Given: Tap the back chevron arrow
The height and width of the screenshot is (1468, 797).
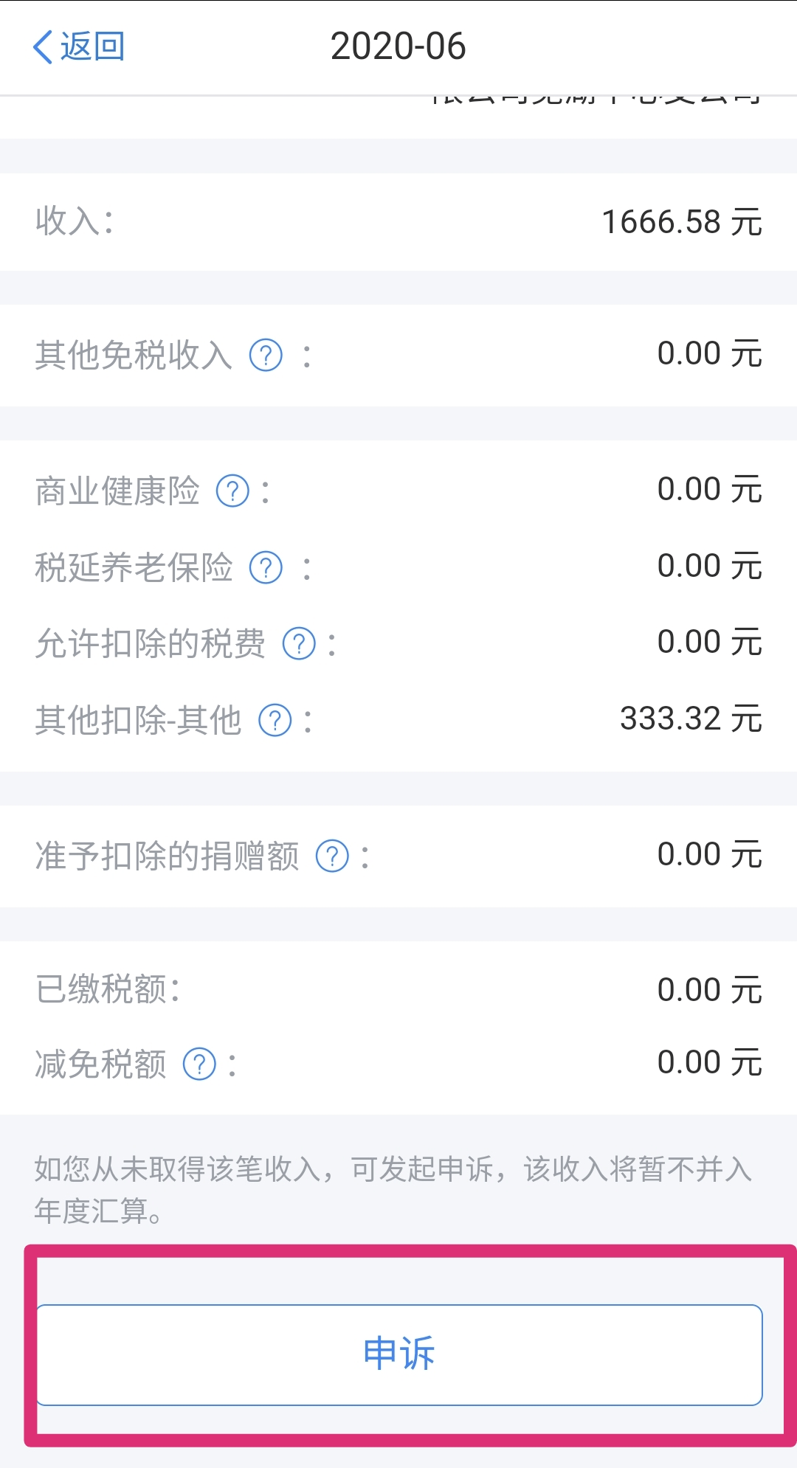Looking at the screenshot, I should (43, 47).
